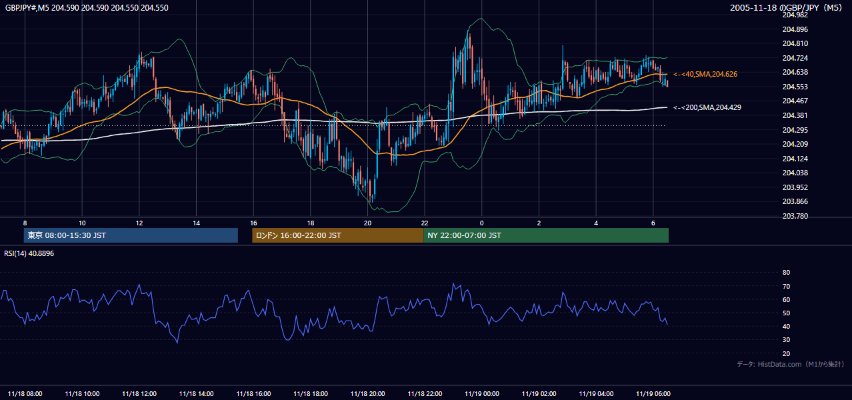Click the 11/18 12:00 time axis label
Viewport: 852px width, 400px height.
(x=139, y=393)
